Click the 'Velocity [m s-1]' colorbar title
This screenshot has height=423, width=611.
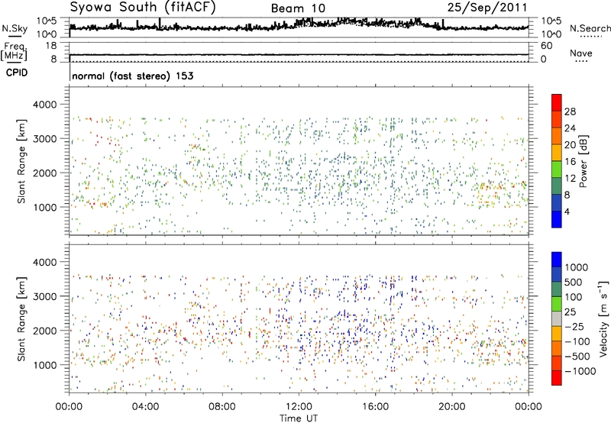tap(603, 318)
